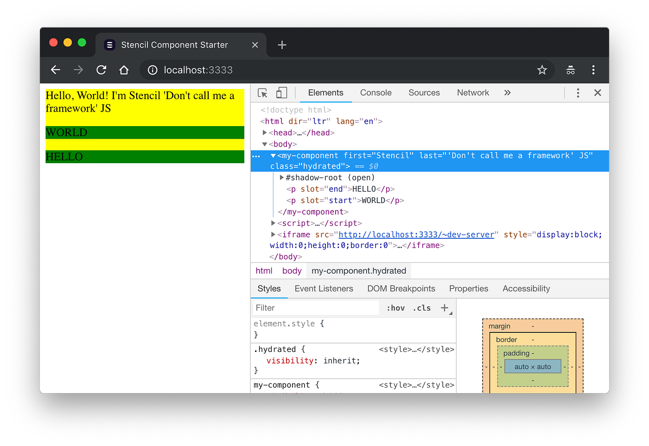
Task: Expand the iframe element node
Action: (274, 235)
